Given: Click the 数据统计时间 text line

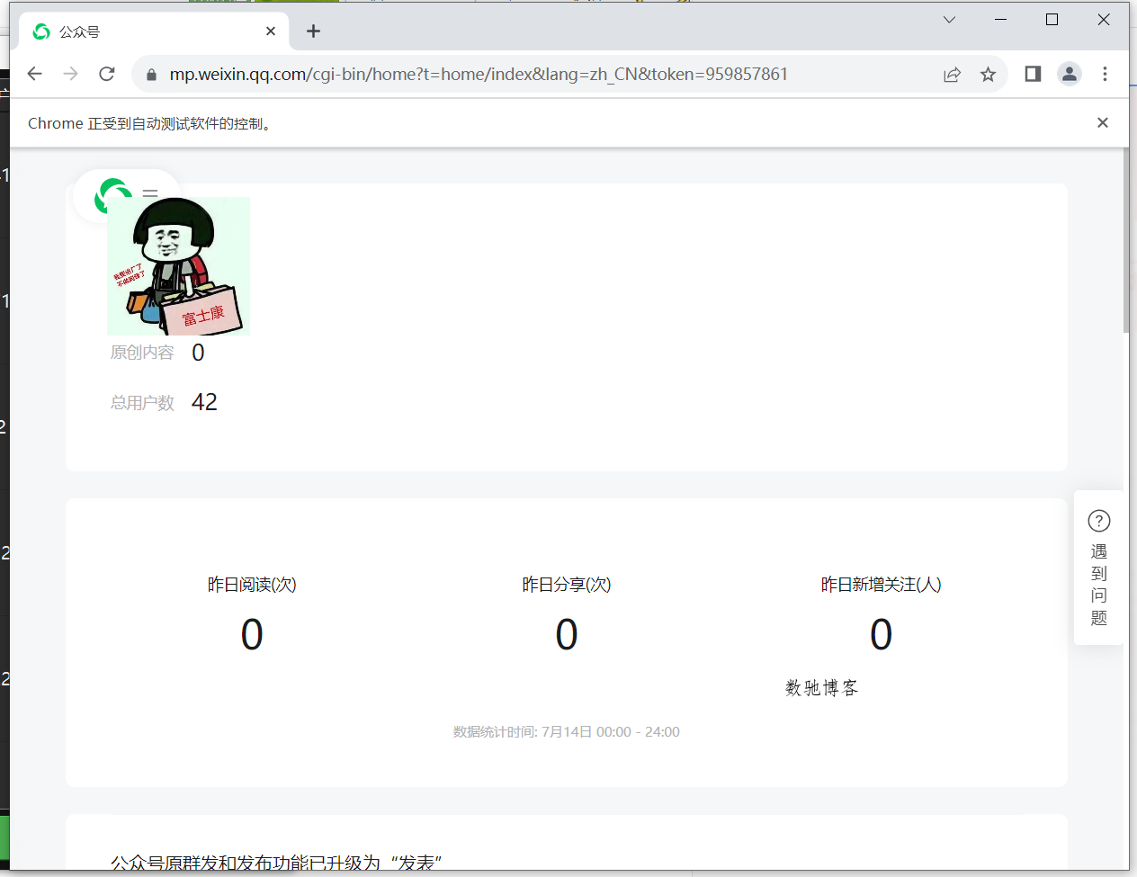Looking at the screenshot, I should tap(567, 732).
